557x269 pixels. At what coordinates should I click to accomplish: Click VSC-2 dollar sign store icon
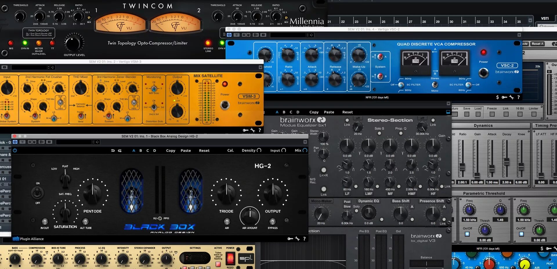(498, 97)
